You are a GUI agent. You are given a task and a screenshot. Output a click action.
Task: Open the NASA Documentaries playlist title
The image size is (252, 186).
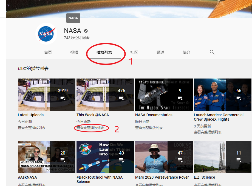click(x=154, y=115)
